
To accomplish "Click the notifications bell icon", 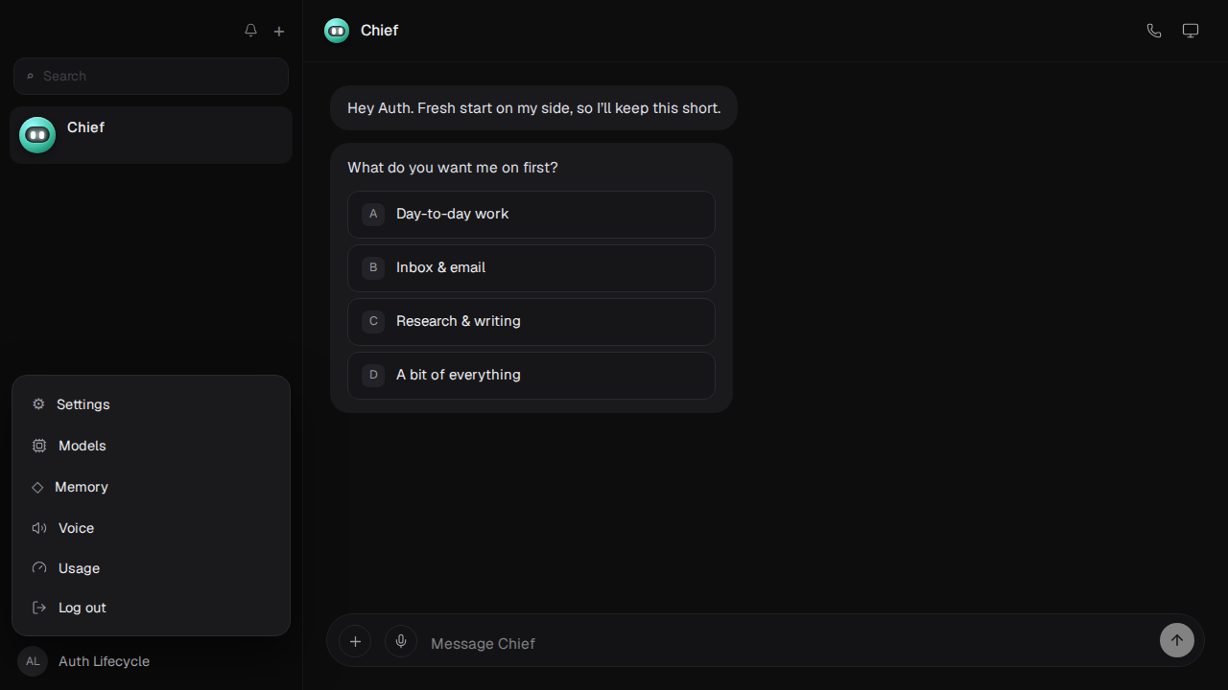I will point(250,31).
